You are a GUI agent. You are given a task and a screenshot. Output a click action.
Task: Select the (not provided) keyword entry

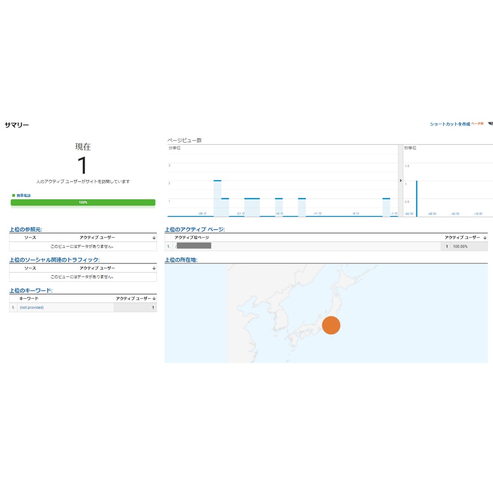(x=32, y=308)
